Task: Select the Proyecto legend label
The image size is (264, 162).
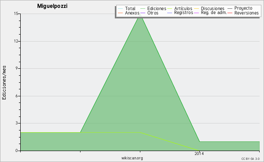Action: click(x=243, y=8)
